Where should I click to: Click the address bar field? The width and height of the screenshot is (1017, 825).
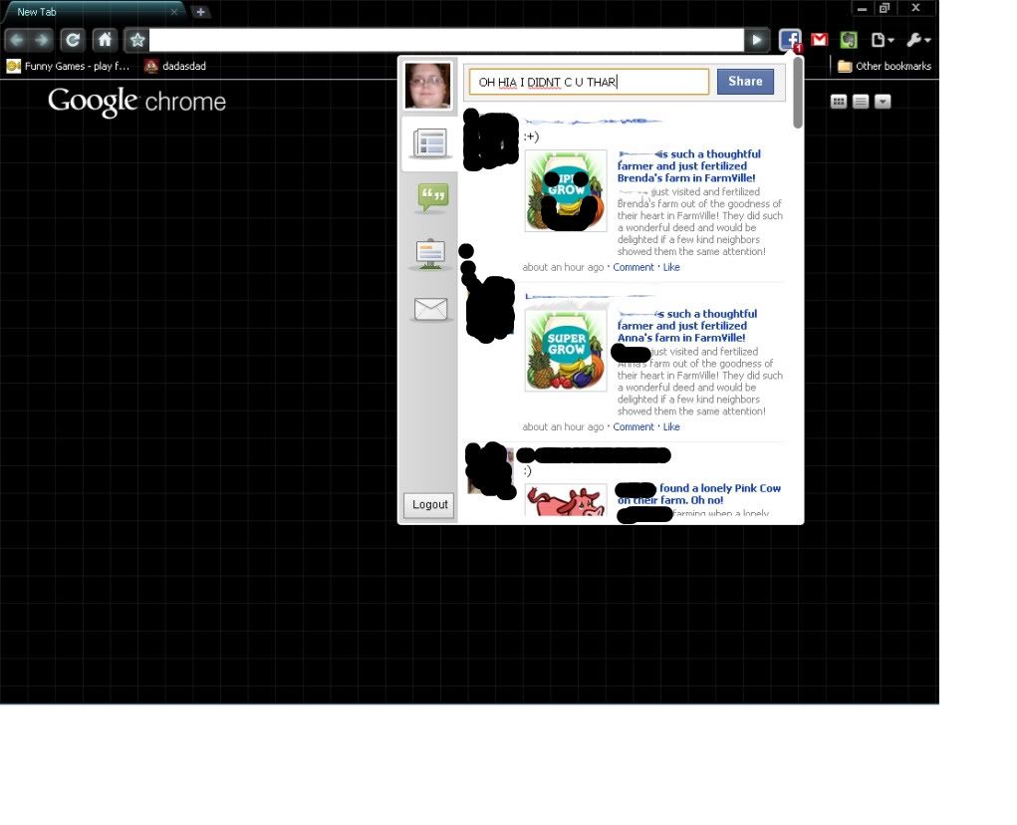[446, 40]
